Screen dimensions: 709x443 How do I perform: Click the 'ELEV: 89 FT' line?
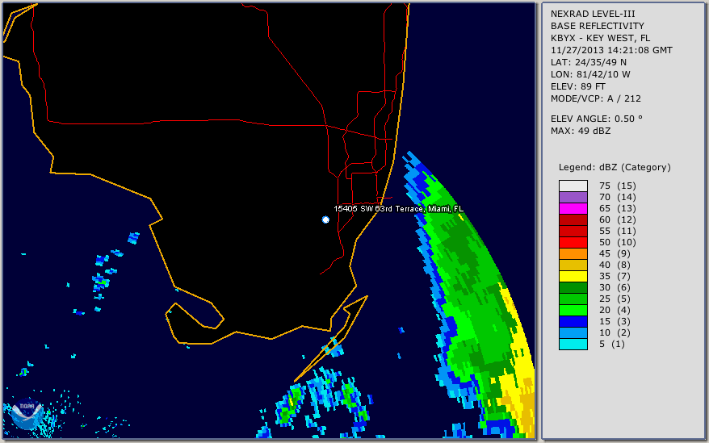(577, 86)
